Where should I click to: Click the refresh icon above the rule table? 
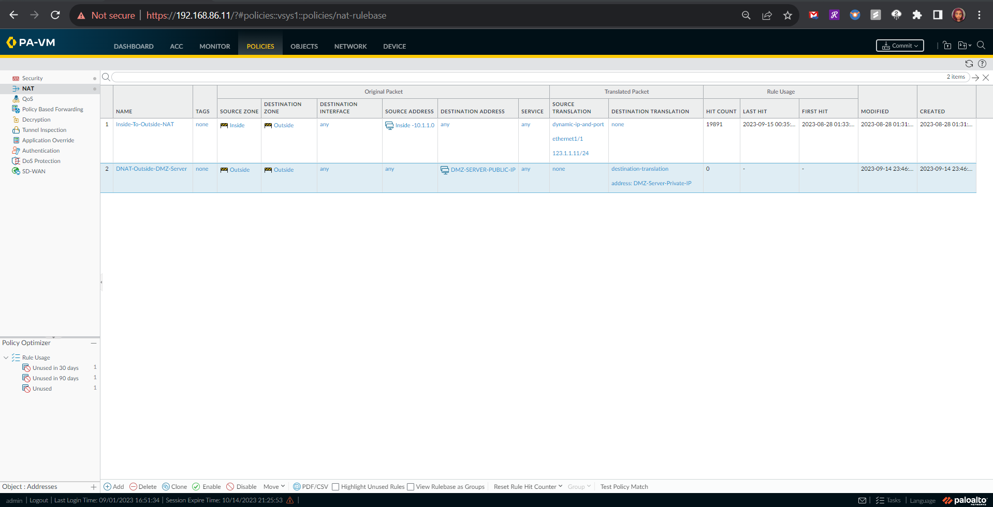pyautogui.click(x=969, y=64)
